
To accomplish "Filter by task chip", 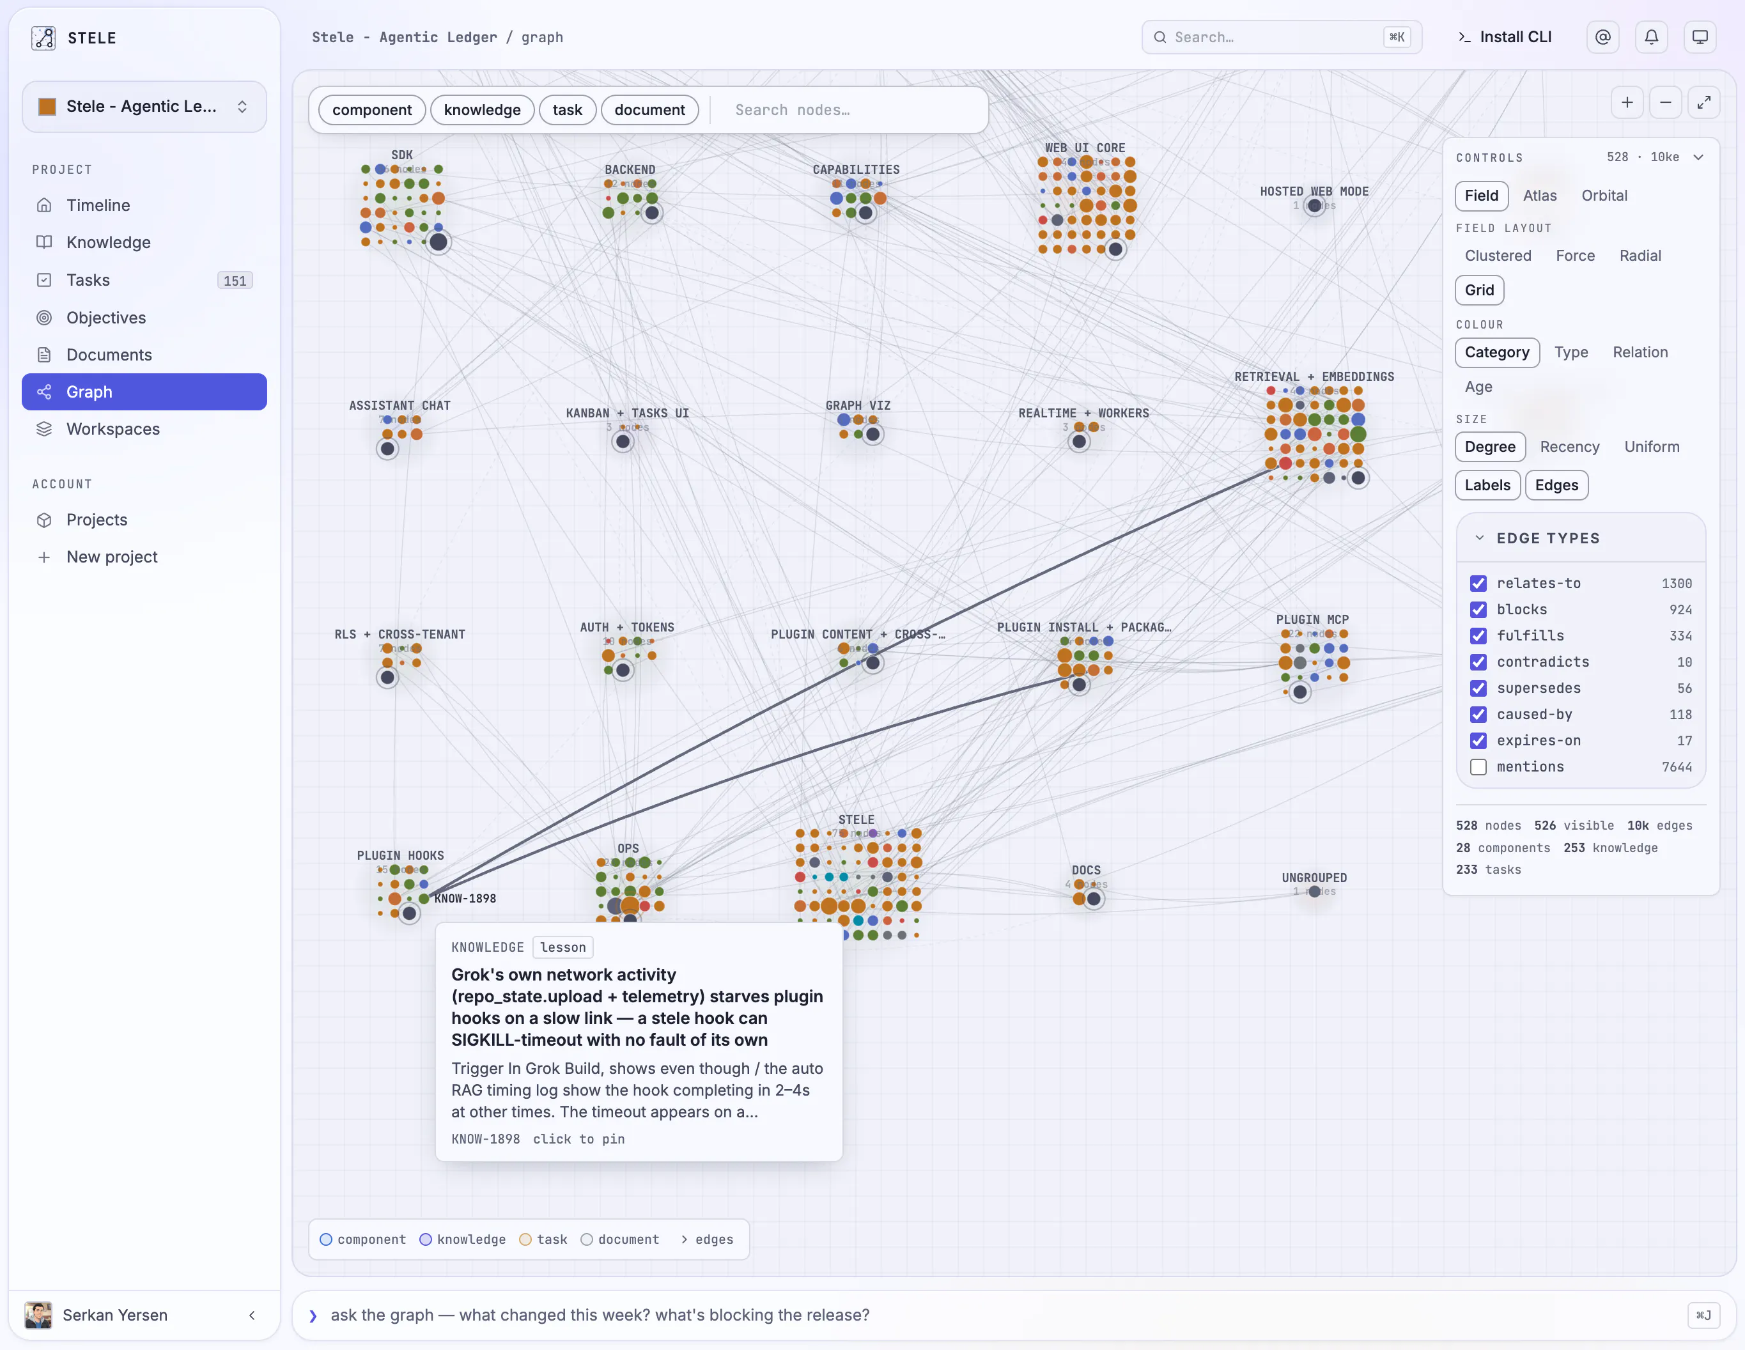I will click(568, 109).
